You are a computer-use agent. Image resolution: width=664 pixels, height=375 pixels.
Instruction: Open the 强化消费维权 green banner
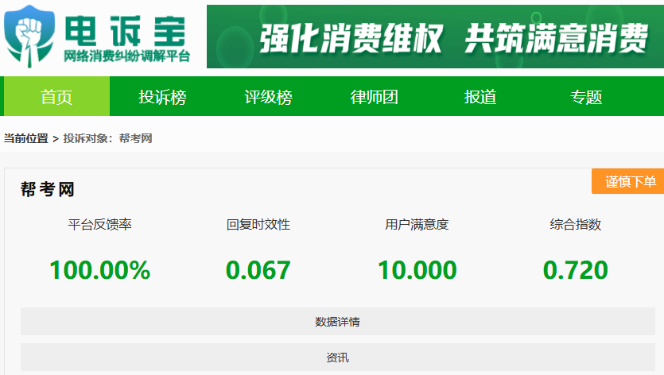pyautogui.click(x=435, y=37)
